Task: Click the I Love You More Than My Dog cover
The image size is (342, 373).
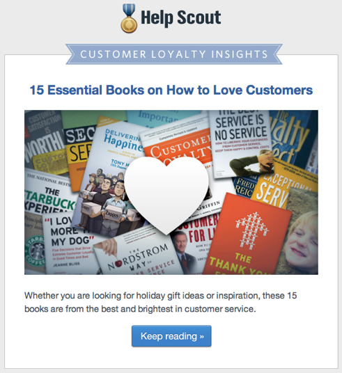Action: [x=69, y=244]
